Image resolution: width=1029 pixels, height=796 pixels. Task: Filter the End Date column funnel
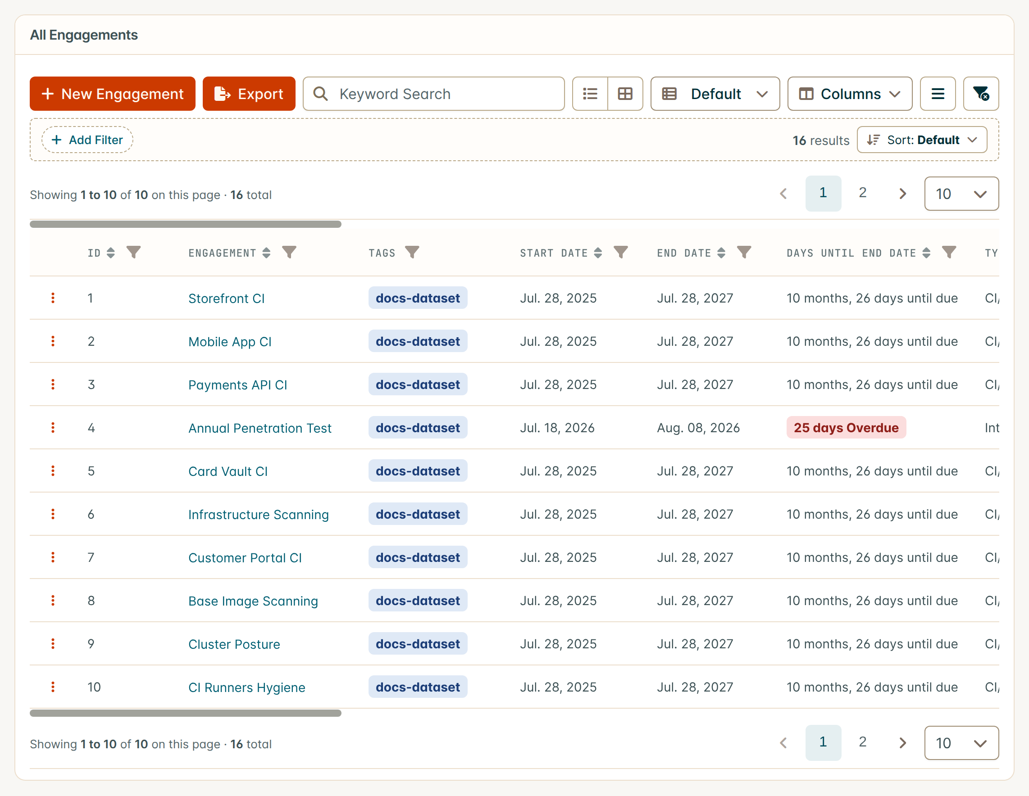[x=744, y=253]
